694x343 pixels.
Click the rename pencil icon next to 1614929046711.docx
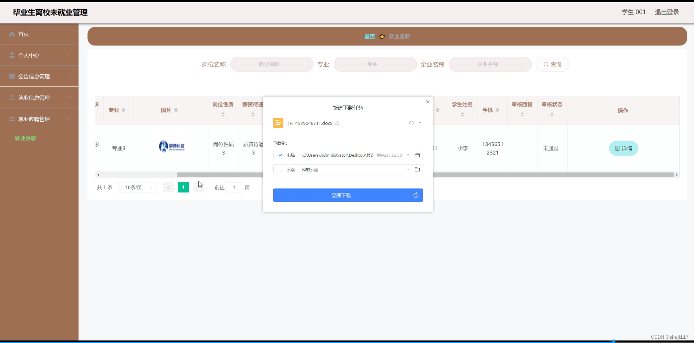(337, 123)
